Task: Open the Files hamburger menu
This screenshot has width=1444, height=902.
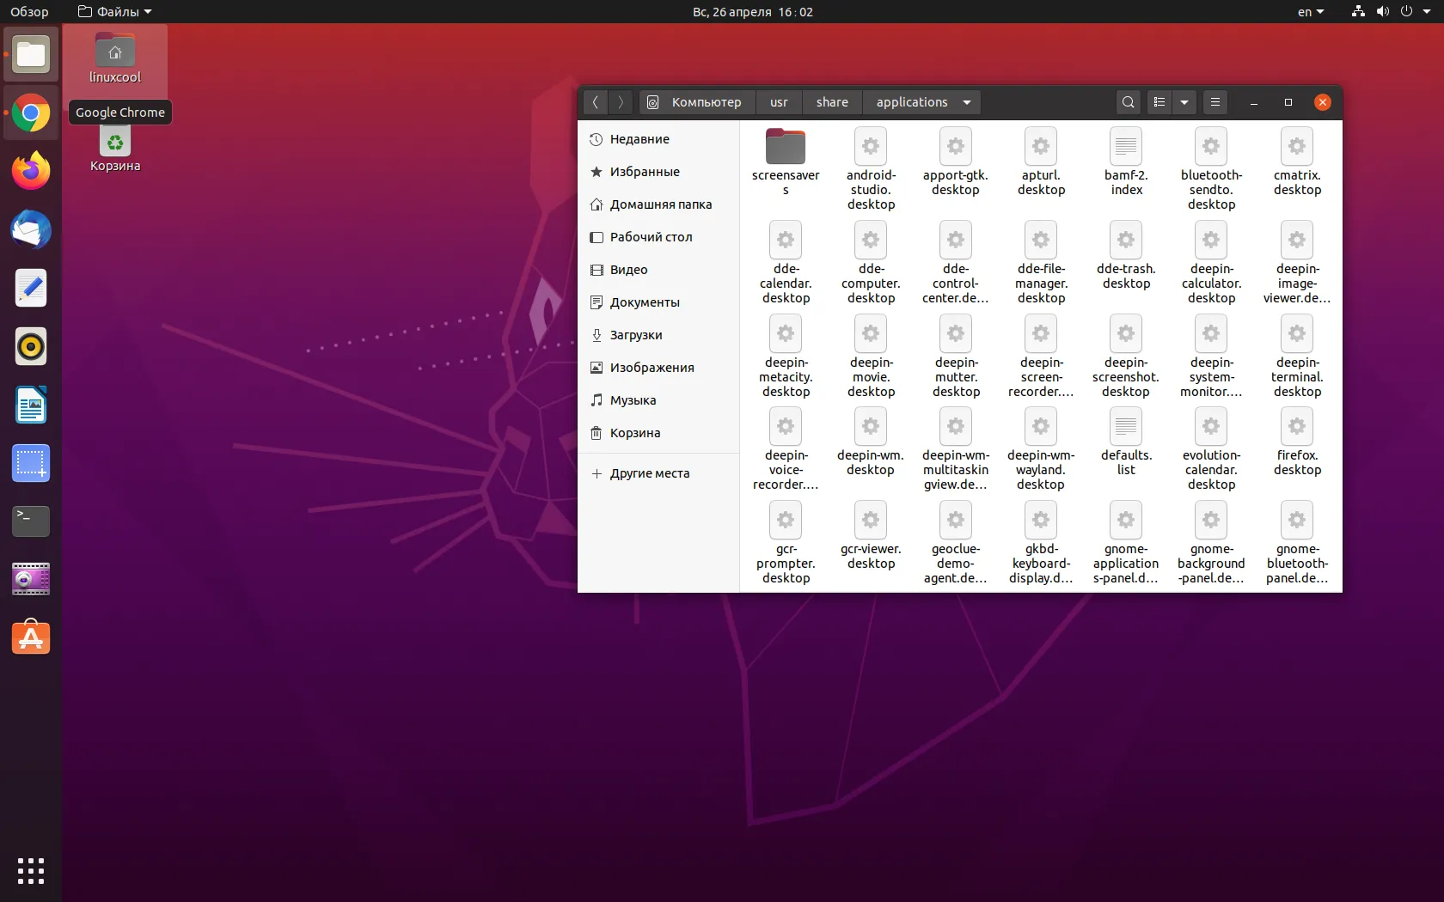Action: pyautogui.click(x=1215, y=102)
